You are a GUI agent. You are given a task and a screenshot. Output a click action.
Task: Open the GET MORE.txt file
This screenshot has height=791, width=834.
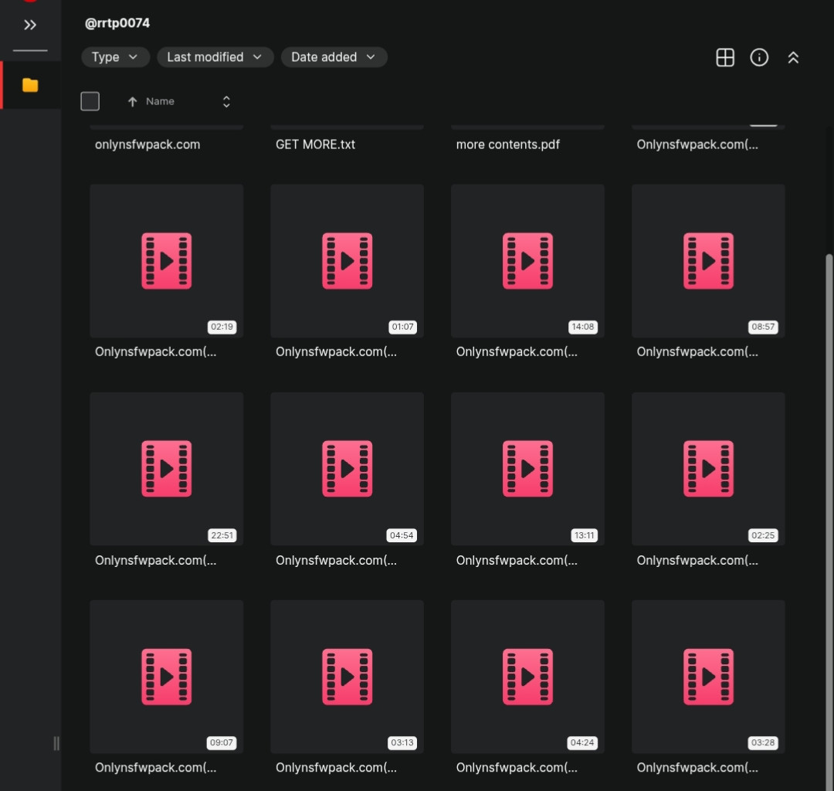tap(315, 144)
